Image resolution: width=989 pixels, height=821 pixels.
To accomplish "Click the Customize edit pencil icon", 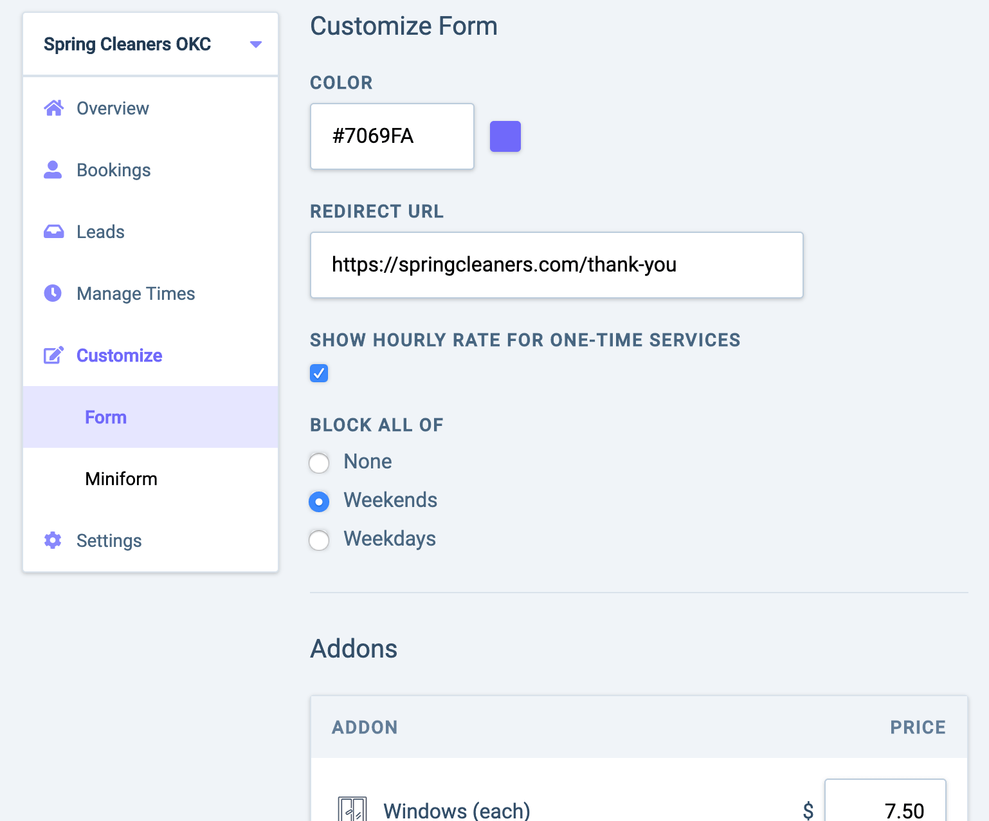I will point(53,355).
